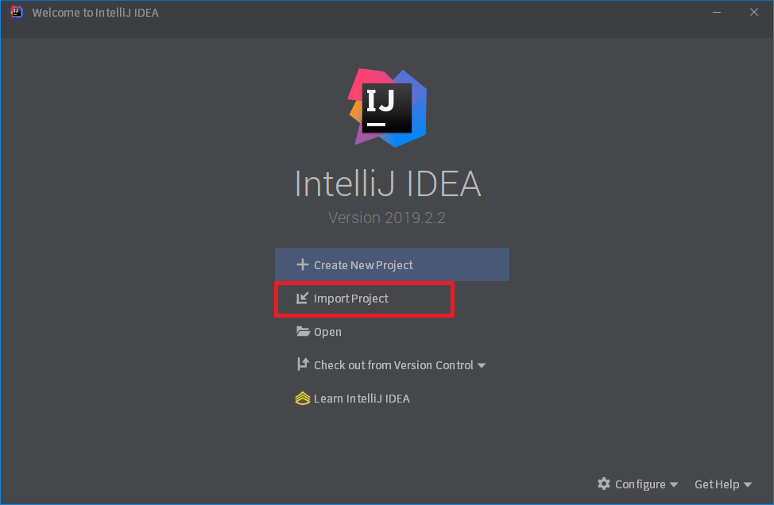Click the IntelliJ icon in the title bar
This screenshot has width=774, height=505.
pos(17,12)
